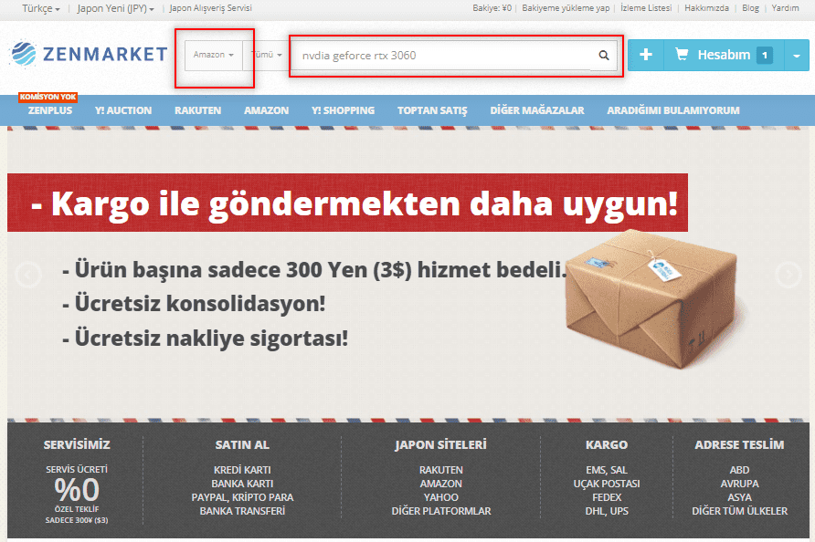
Task: Click the Ücretsiz konsolidasyon! banner line
Action: (x=194, y=304)
